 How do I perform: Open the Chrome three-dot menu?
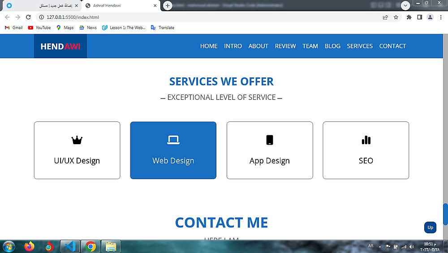point(441,17)
